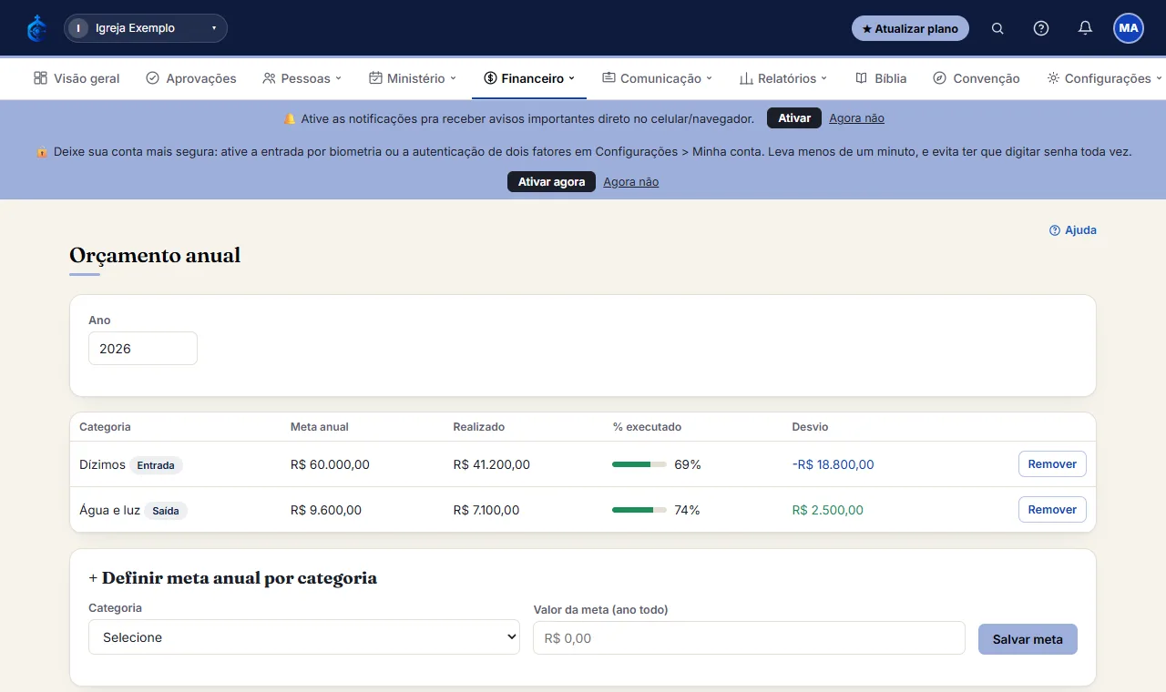Remove the Água e luz budget row

(1052, 510)
